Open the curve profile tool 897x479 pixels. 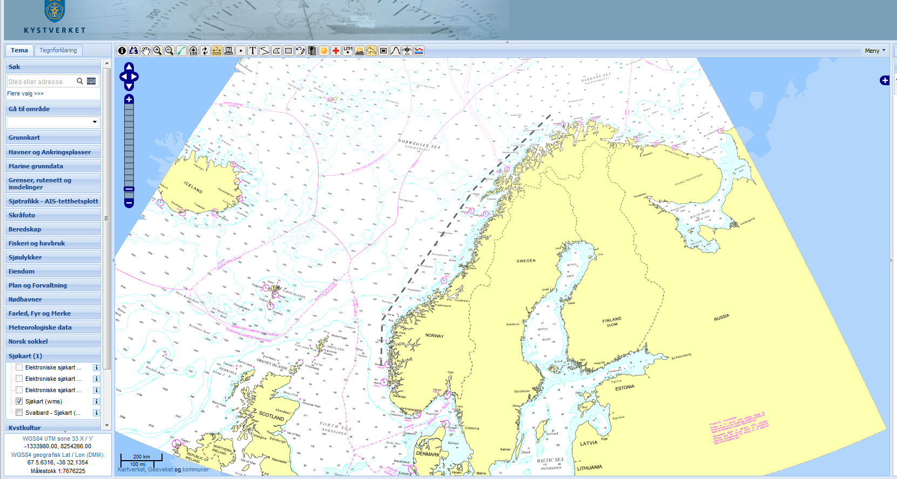(x=395, y=51)
